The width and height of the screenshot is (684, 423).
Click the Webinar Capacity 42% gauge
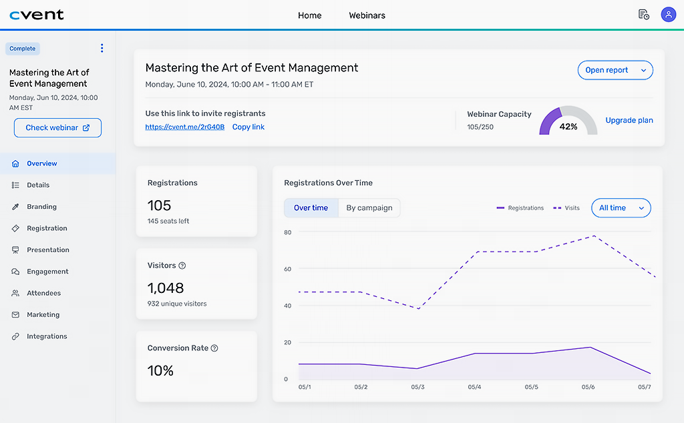point(568,120)
